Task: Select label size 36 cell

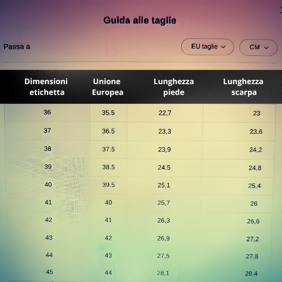Action: [x=47, y=113]
